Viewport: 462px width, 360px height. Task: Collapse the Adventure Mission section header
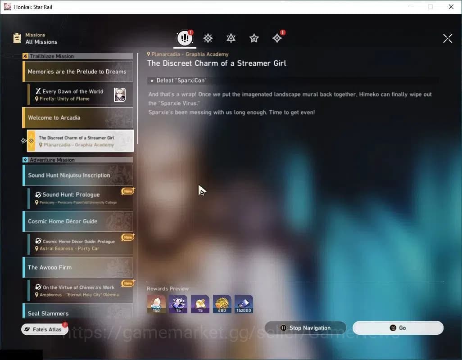point(77,160)
